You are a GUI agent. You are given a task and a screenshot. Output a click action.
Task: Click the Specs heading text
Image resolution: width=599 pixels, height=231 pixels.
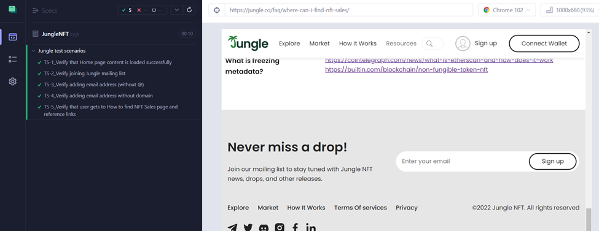pyautogui.click(x=50, y=10)
